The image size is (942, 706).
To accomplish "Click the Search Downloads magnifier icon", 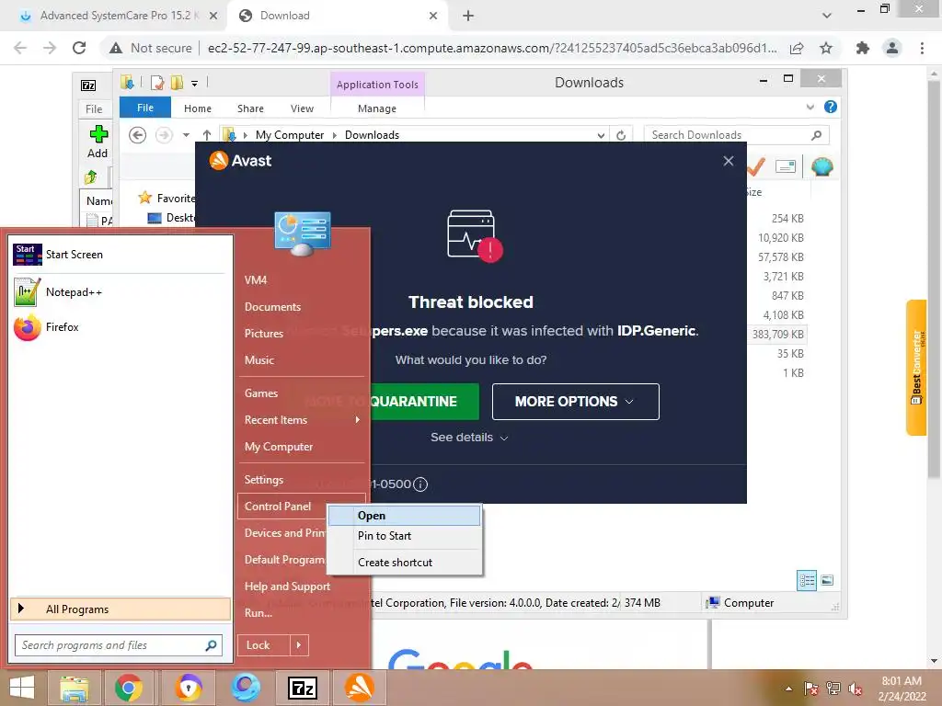I will 816,135.
